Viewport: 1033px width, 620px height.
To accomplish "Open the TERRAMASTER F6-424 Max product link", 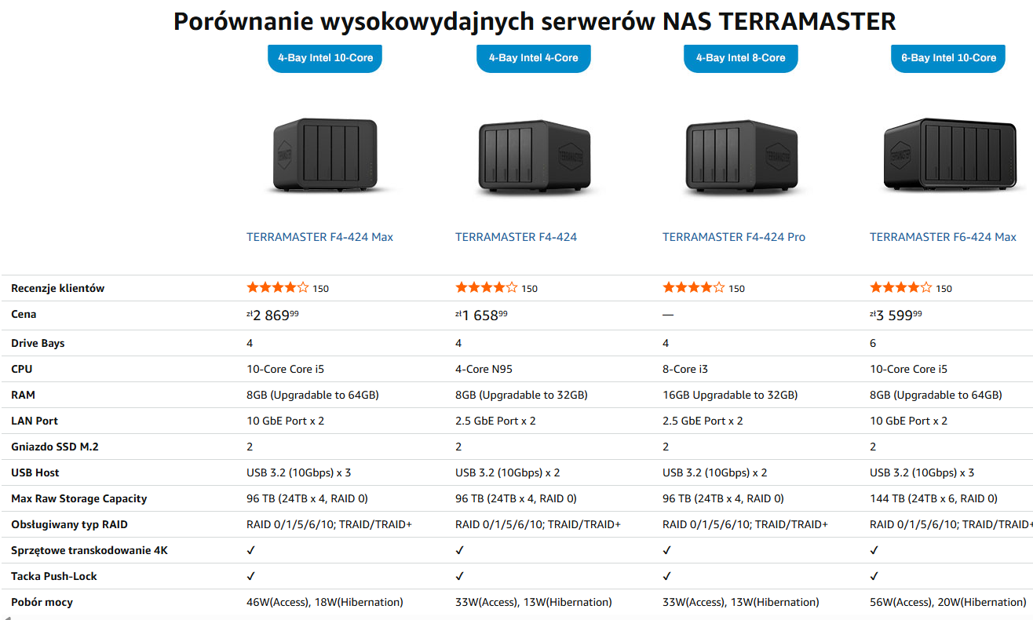I will click(x=943, y=236).
